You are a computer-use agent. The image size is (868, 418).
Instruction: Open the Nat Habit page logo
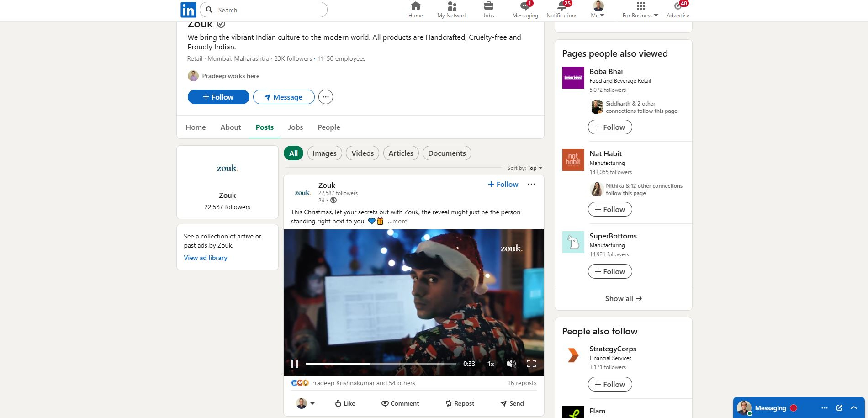click(573, 160)
